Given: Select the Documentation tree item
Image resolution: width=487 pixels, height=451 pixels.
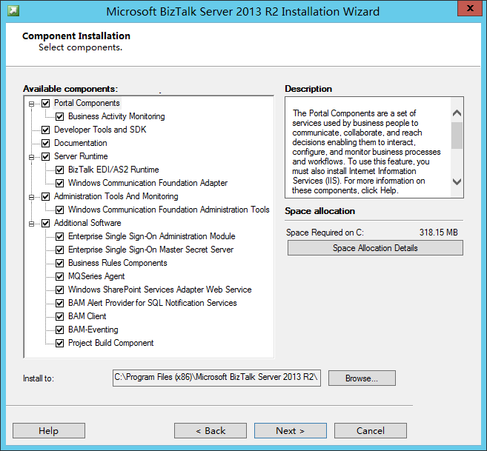Looking at the screenshot, I should (81, 143).
